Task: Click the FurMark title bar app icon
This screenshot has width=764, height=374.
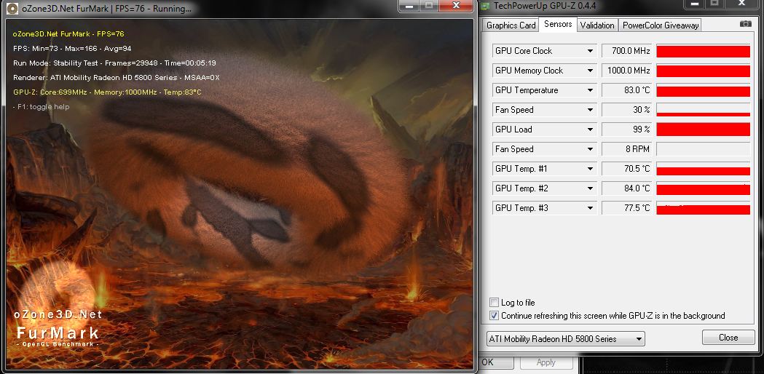Action: pyautogui.click(x=12, y=8)
